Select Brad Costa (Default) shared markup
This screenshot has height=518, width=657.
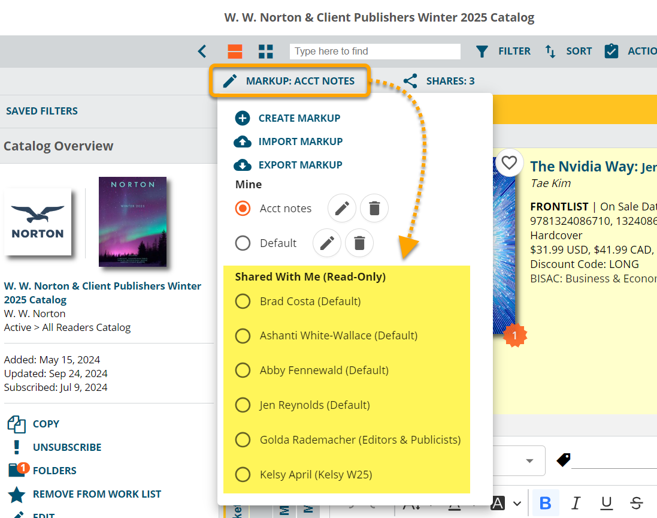(x=243, y=301)
